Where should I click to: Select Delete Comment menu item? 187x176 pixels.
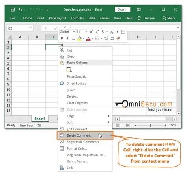click(x=85, y=135)
